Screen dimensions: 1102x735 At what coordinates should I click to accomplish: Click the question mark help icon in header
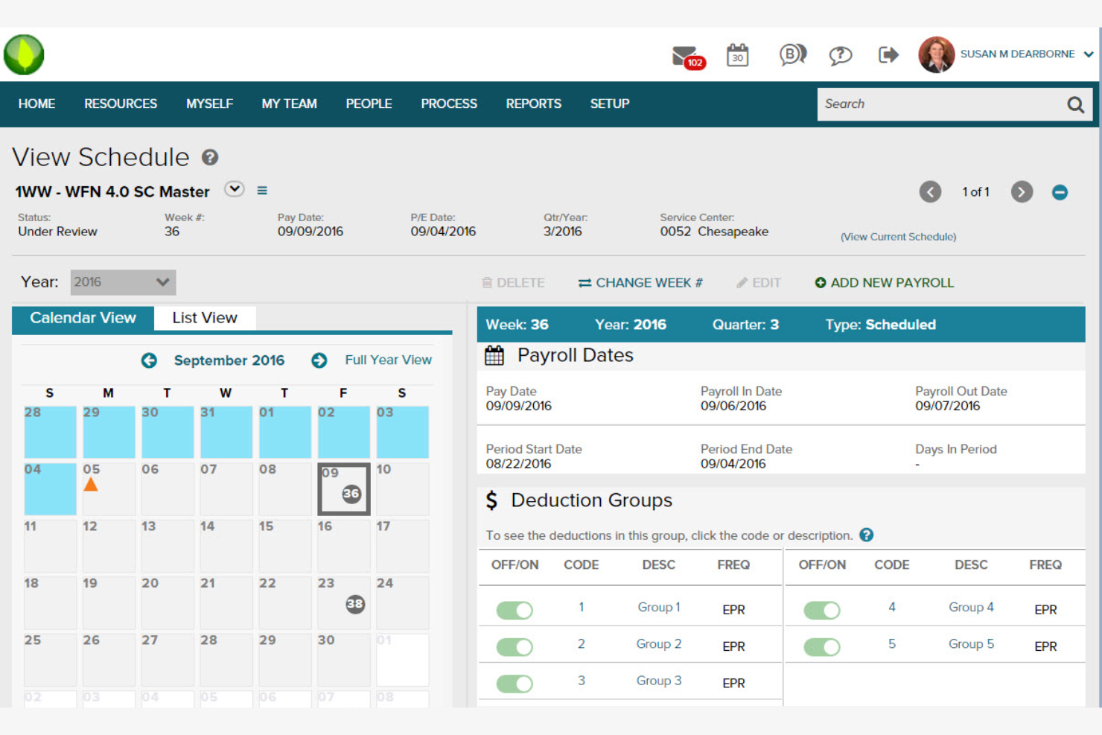tap(840, 54)
